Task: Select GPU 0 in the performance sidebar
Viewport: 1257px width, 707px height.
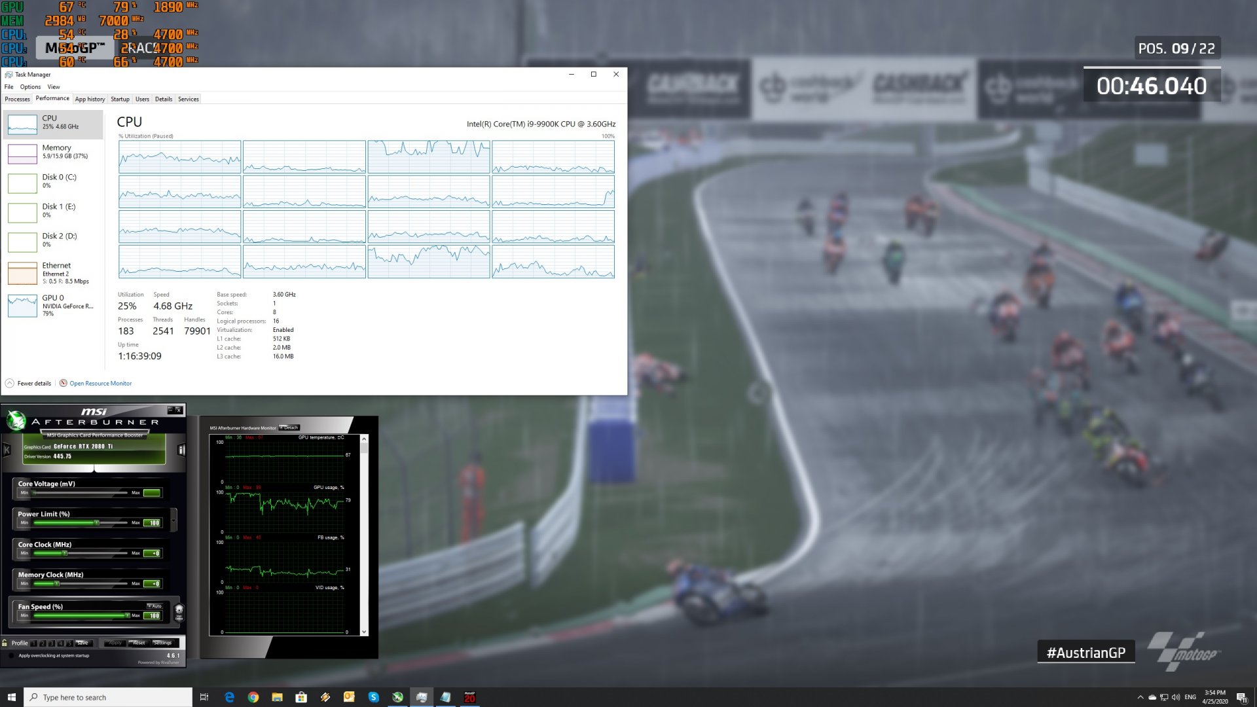Action: [52, 305]
